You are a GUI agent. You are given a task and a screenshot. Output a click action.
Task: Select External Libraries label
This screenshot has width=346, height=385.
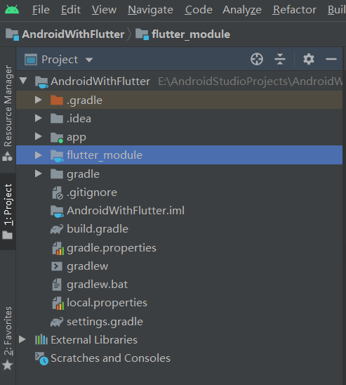point(94,340)
